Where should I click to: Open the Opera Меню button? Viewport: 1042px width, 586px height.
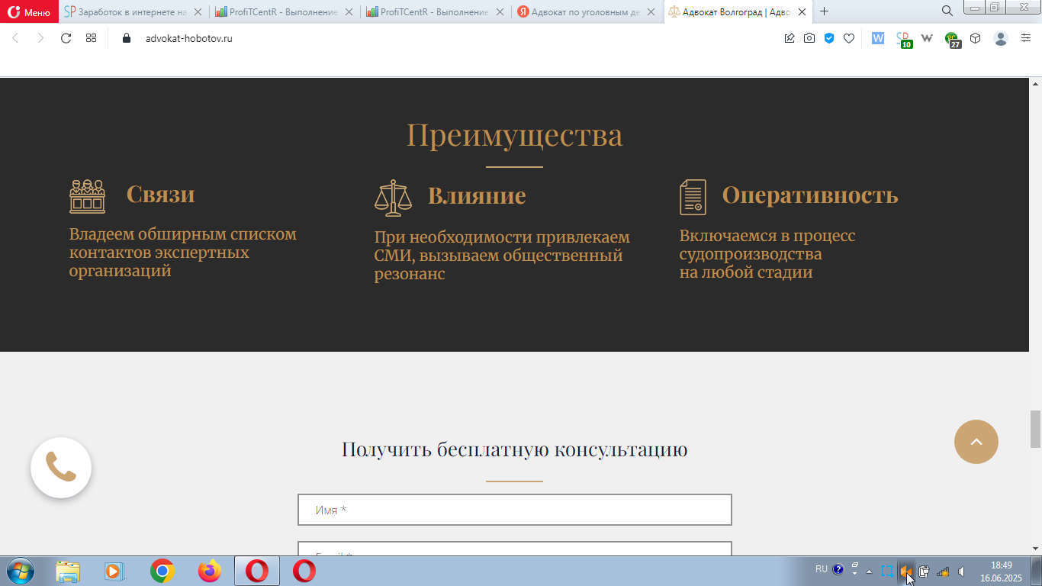(x=29, y=11)
